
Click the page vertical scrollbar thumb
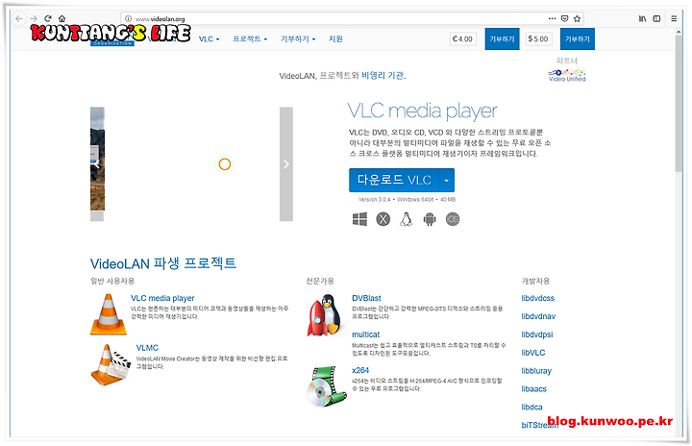(679, 104)
